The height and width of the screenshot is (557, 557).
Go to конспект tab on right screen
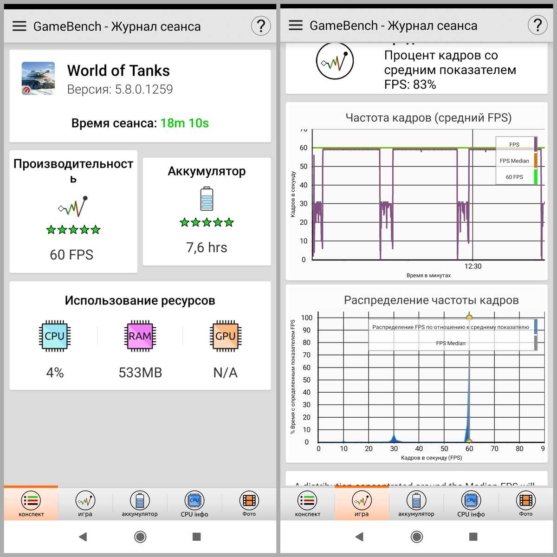tap(307, 504)
